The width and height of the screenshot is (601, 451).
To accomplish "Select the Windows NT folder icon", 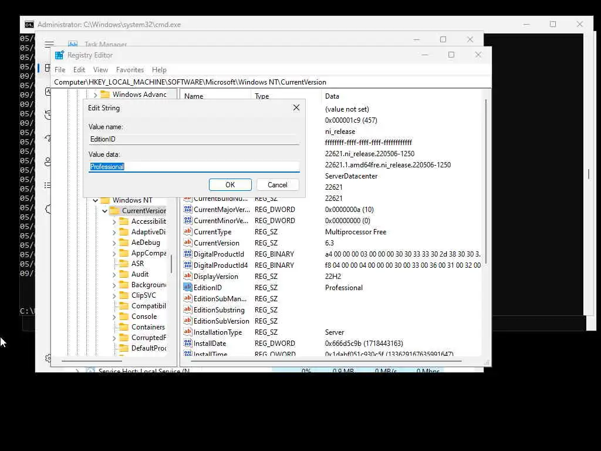I will (x=105, y=200).
